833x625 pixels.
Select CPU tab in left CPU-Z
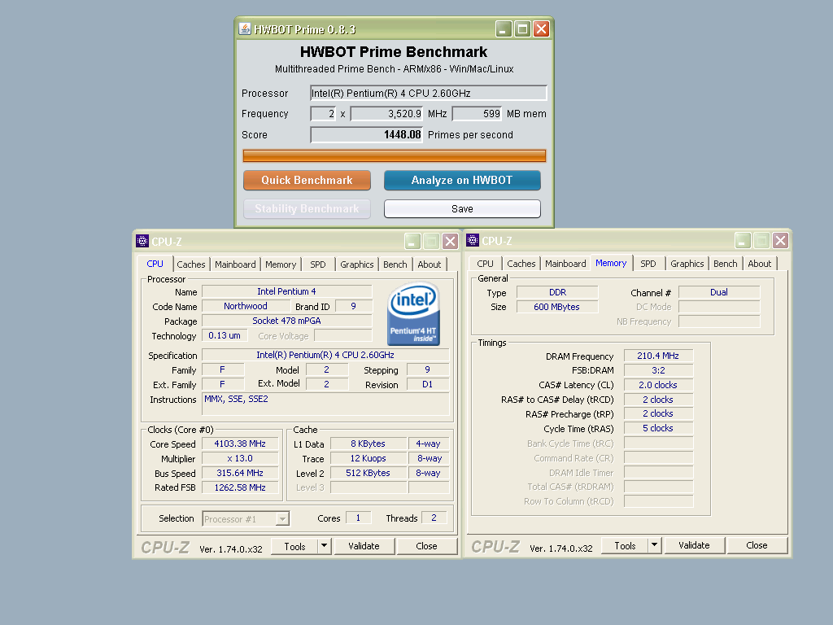[x=155, y=264]
